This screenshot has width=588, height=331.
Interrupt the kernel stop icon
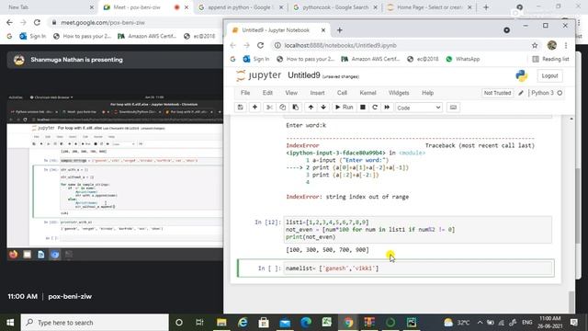point(363,108)
